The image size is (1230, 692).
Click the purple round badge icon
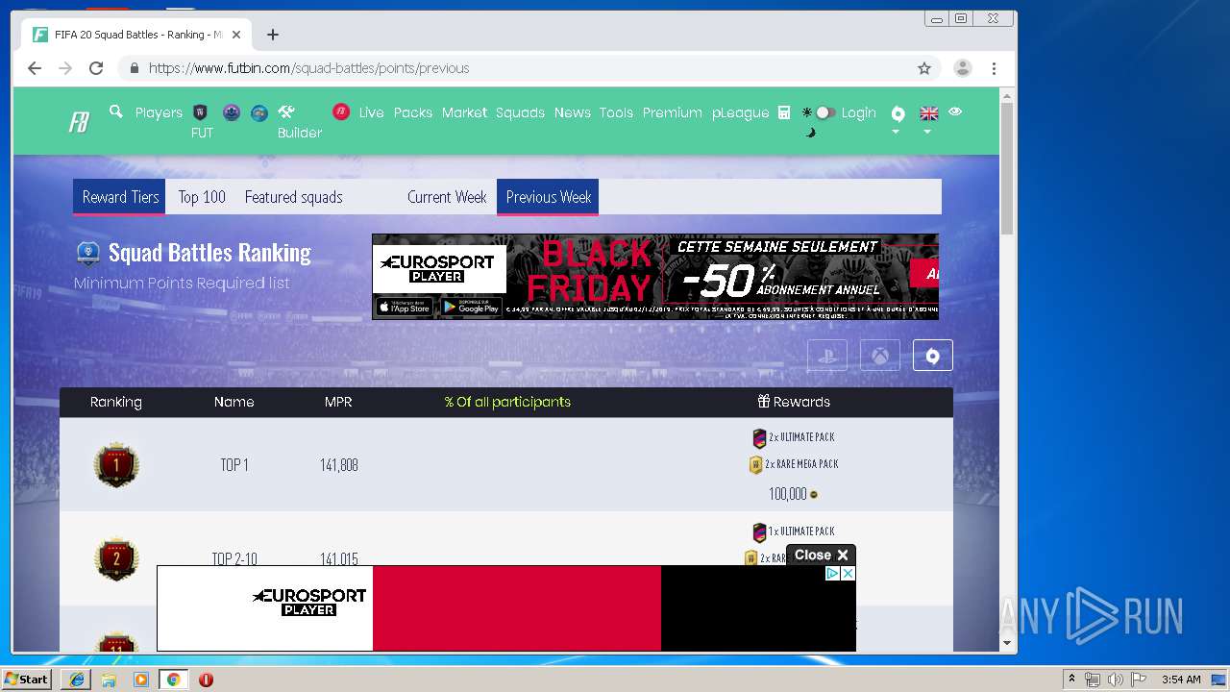click(231, 112)
